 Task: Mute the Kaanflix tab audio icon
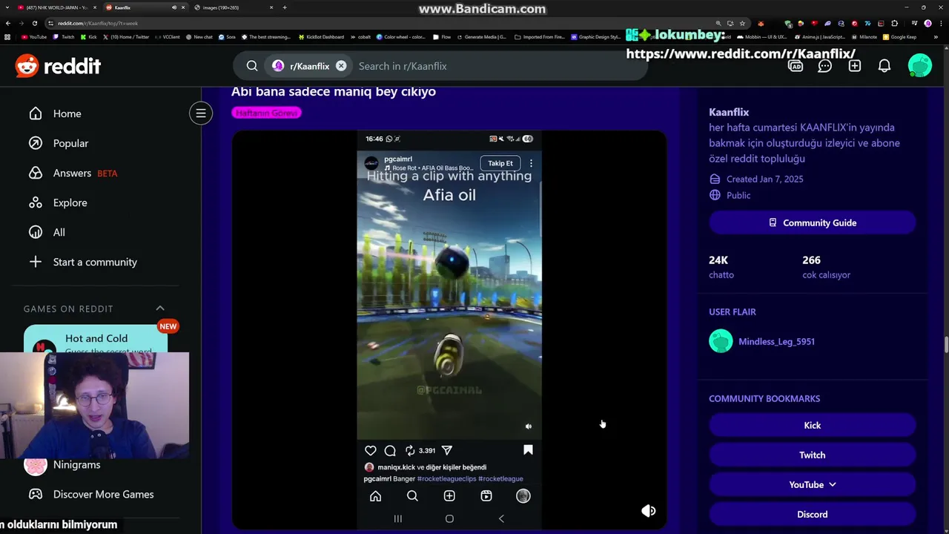[174, 7]
